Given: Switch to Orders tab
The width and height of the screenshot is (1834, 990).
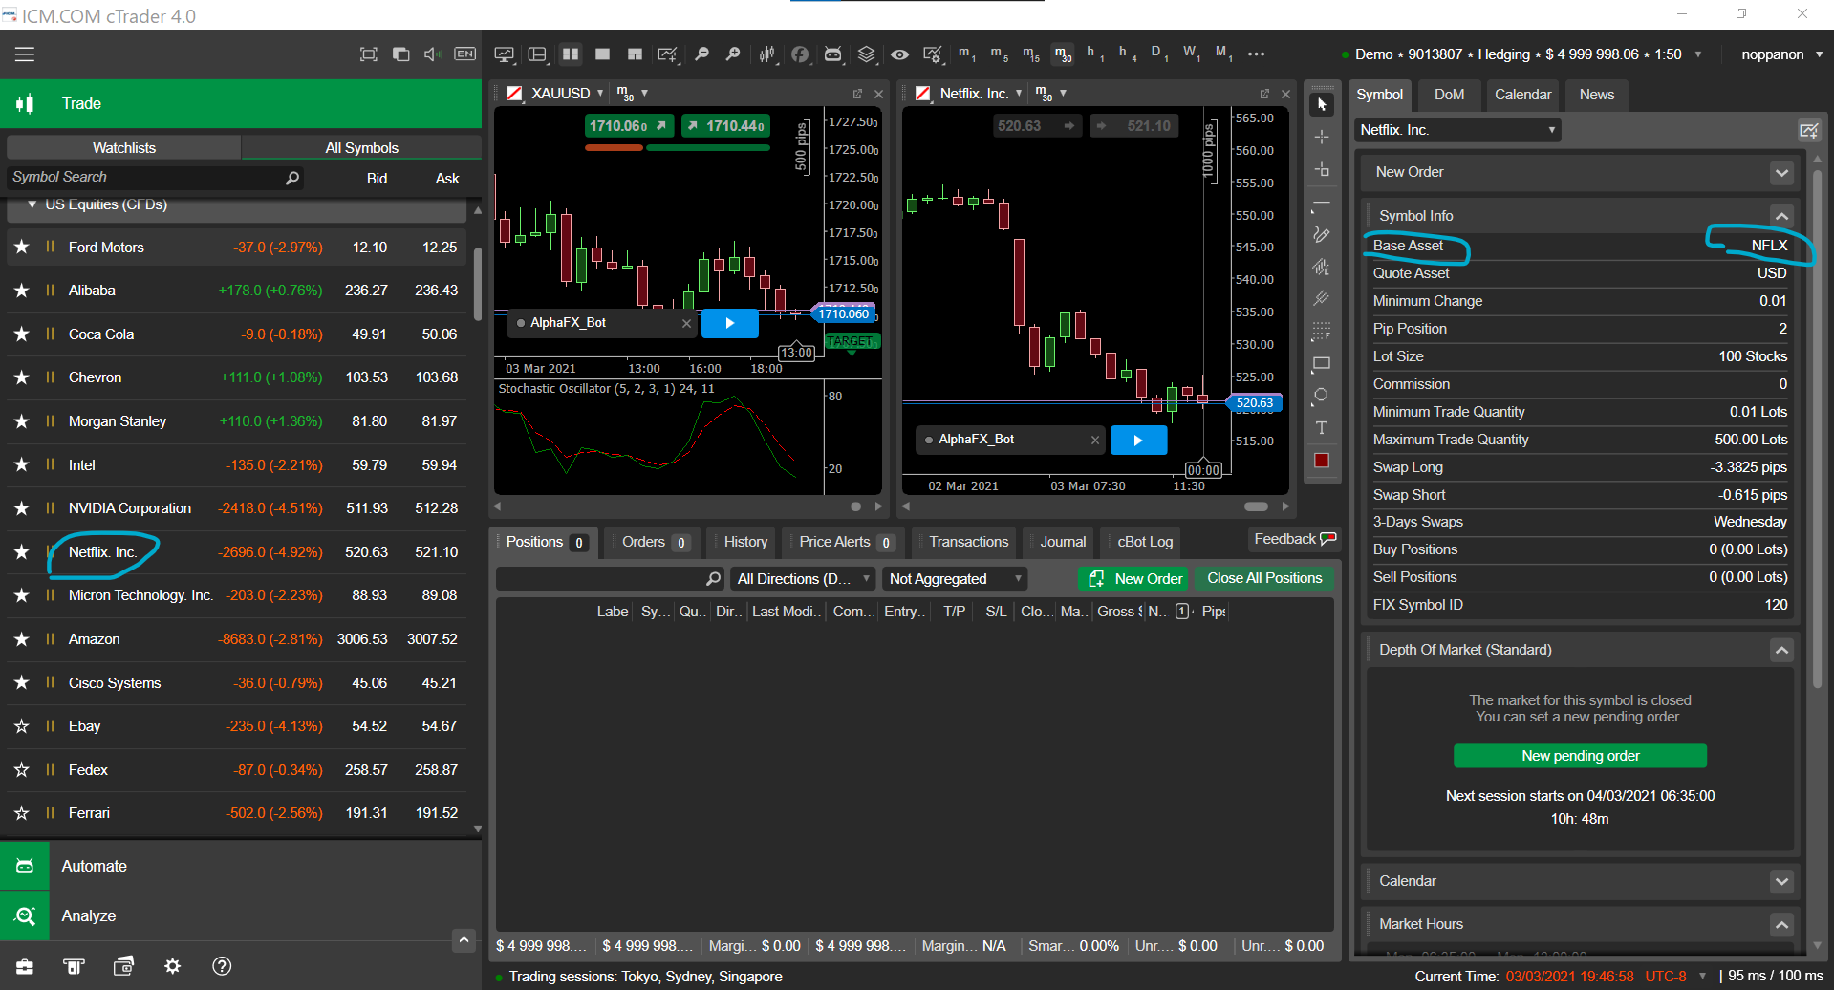Looking at the screenshot, I should 656,542.
